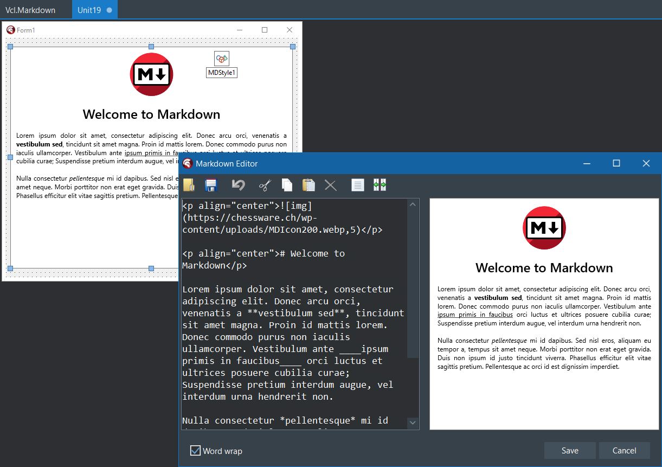Image resolution: width=662 pixels, height=467 pixels.
Task: Click the MDStyle1 label on Form1
Action: pyautogui.click(x=222, y=73)
